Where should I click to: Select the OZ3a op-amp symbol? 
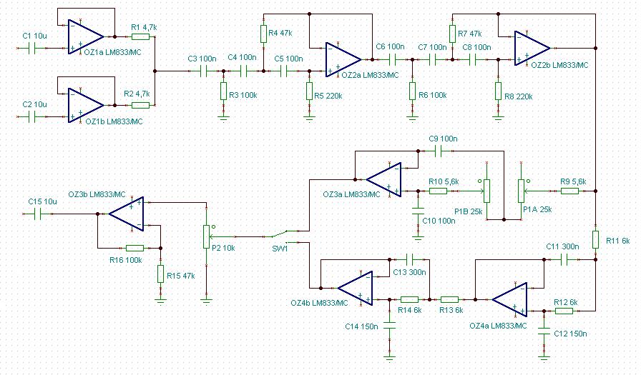point(384,179)
